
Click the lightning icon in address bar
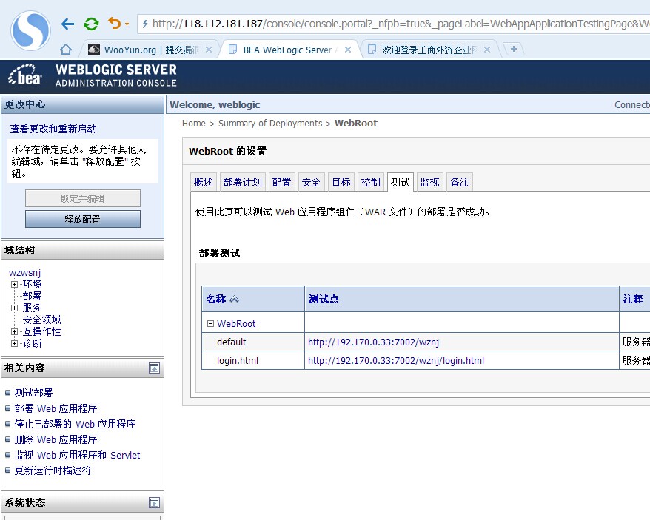pyautogui.click(x=145, y=24)
